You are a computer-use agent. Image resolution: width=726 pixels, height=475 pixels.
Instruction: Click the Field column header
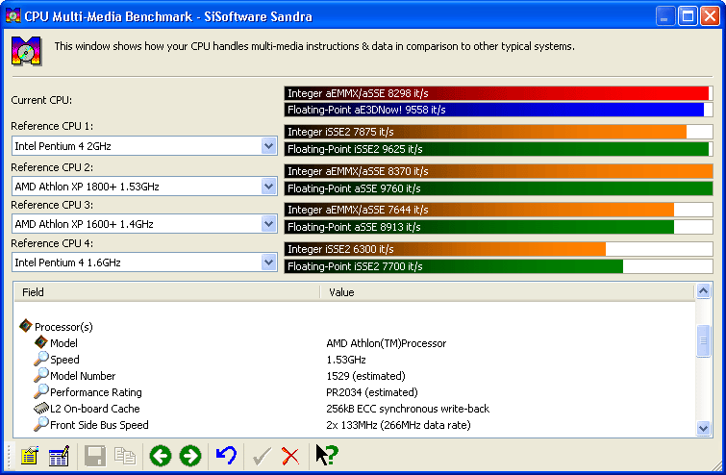point(166,292)
